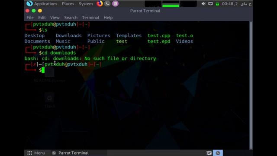This screenshot has height=156, width=277.
Task: Click the Parrot Terminal window title
Action: (145, 11)
